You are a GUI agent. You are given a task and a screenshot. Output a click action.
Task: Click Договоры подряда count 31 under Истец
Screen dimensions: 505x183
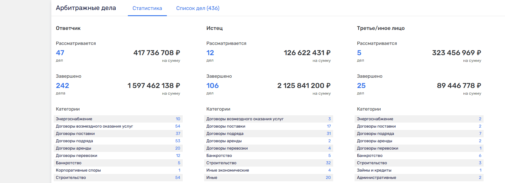click(x=328, y=133)
